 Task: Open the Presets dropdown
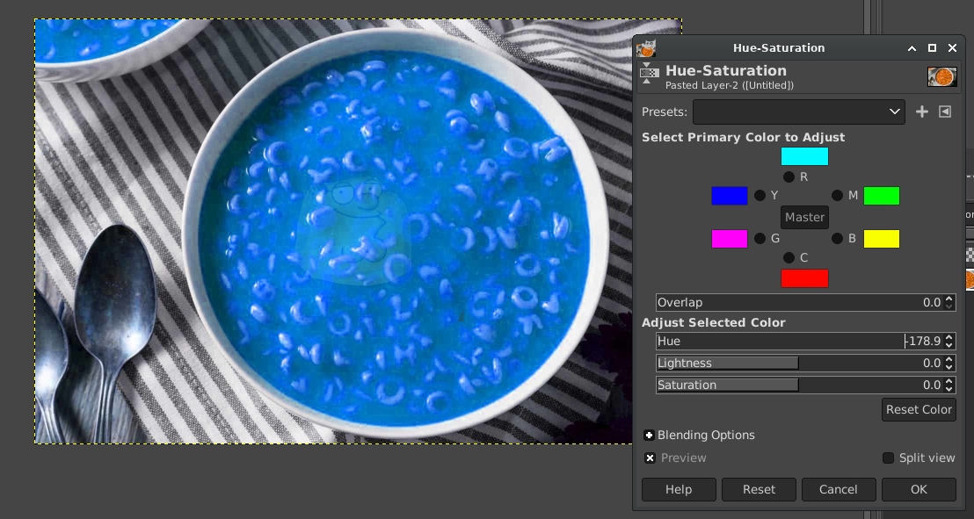799,112
